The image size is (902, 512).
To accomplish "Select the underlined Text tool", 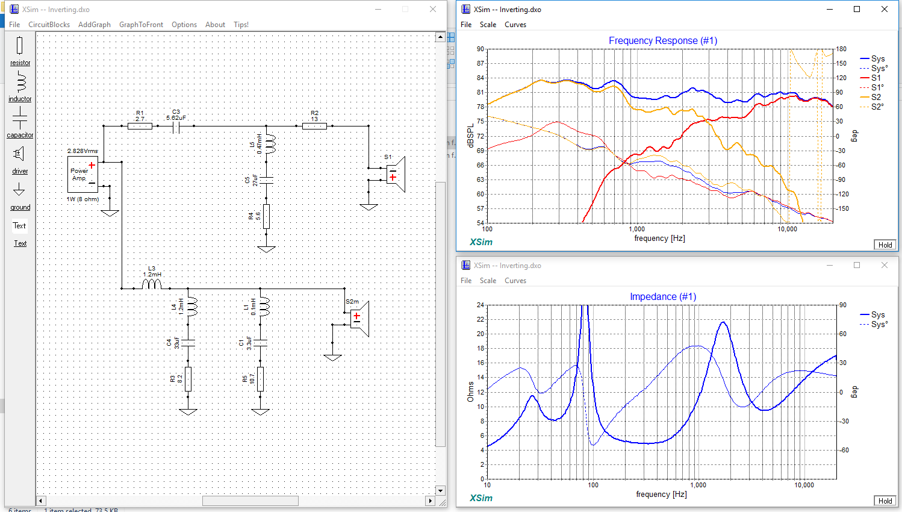I will coord(20,243).
